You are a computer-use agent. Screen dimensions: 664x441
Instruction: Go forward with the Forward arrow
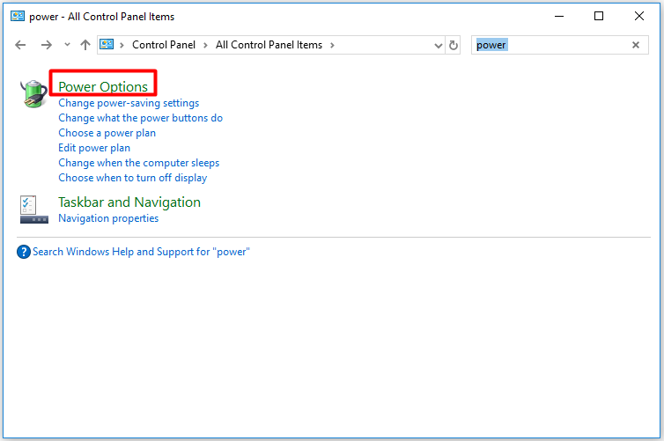point(47,45)
